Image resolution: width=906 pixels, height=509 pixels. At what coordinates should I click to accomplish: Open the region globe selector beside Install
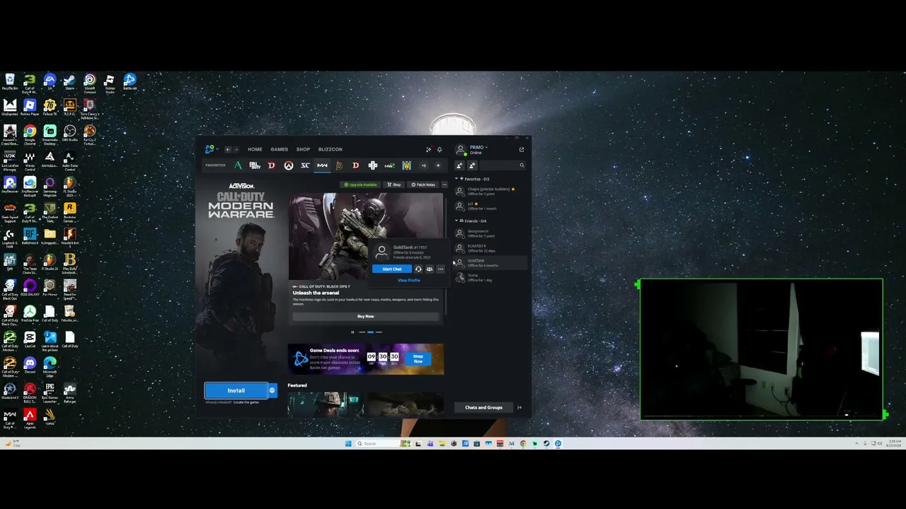click(272, 390)
